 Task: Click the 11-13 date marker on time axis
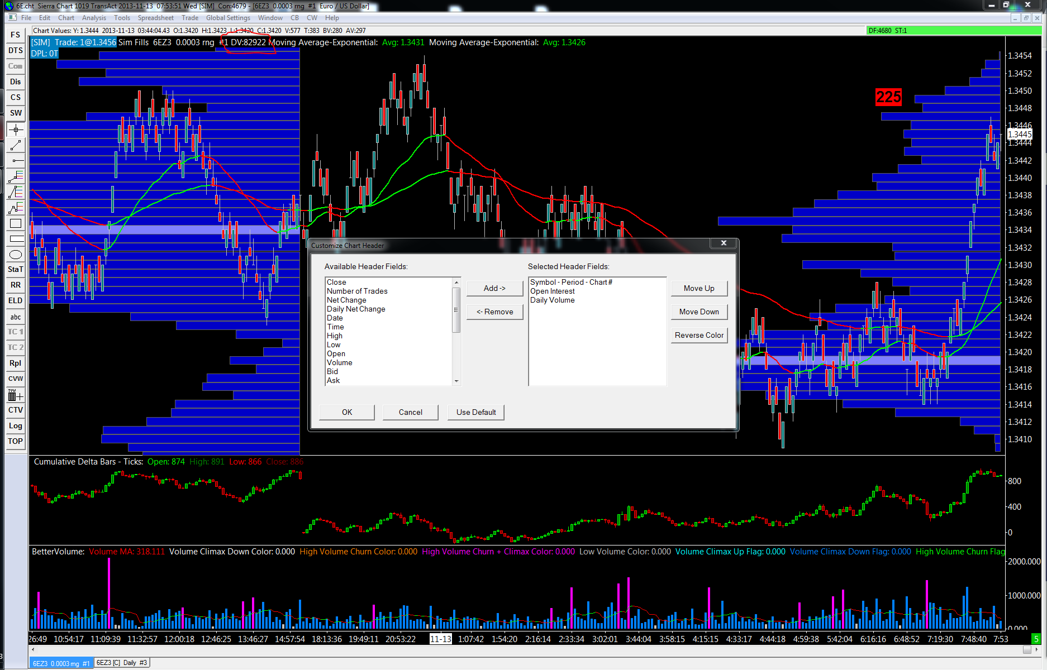(x=440, y=639)
